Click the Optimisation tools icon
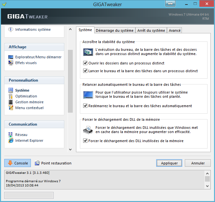Image resolution: width=215 pixels, height=202 pixels. [x=11, y=96]
